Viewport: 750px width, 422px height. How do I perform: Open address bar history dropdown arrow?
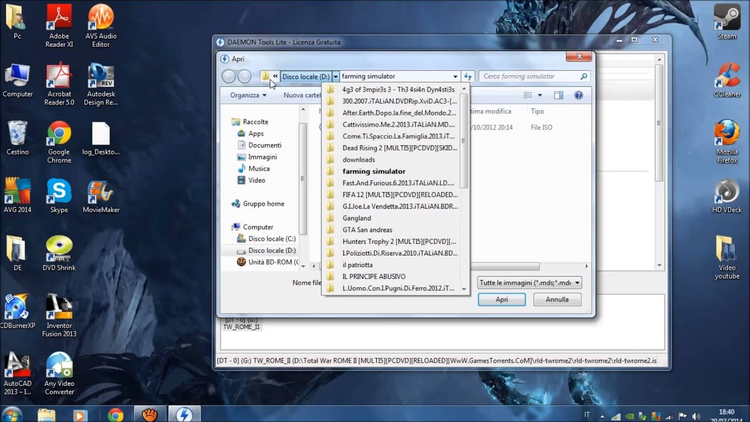pyautogui.click(x=455, y=76)
